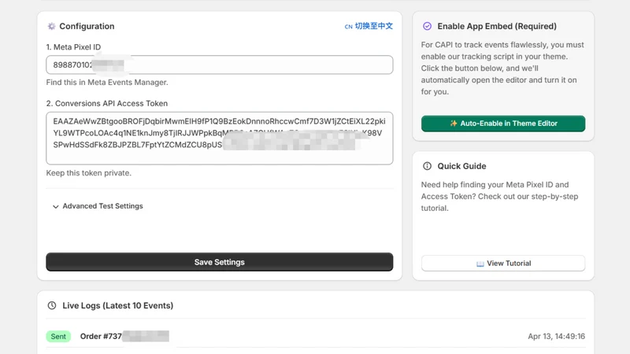Click the CN language icon

pos(348,27)
